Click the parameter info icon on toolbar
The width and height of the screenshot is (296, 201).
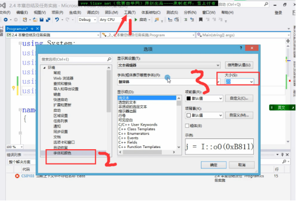point(176,20)
